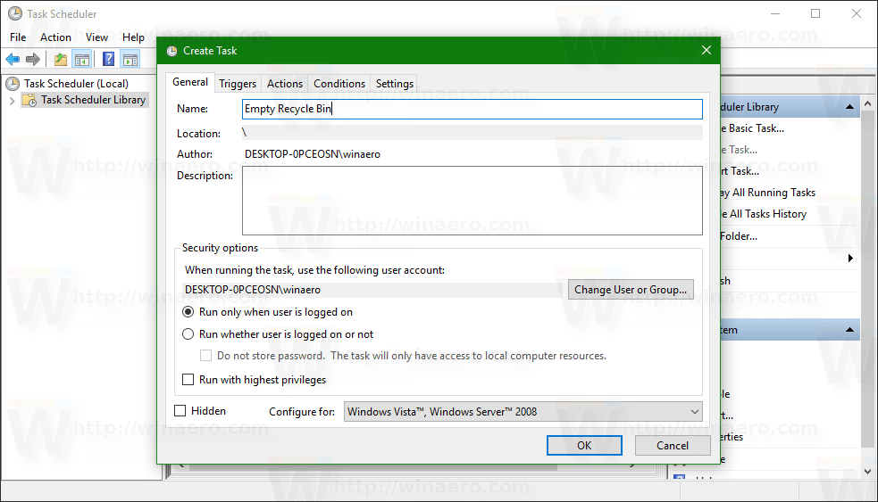Open the Help menu
878x502 pixels.
tap(133, 37)
